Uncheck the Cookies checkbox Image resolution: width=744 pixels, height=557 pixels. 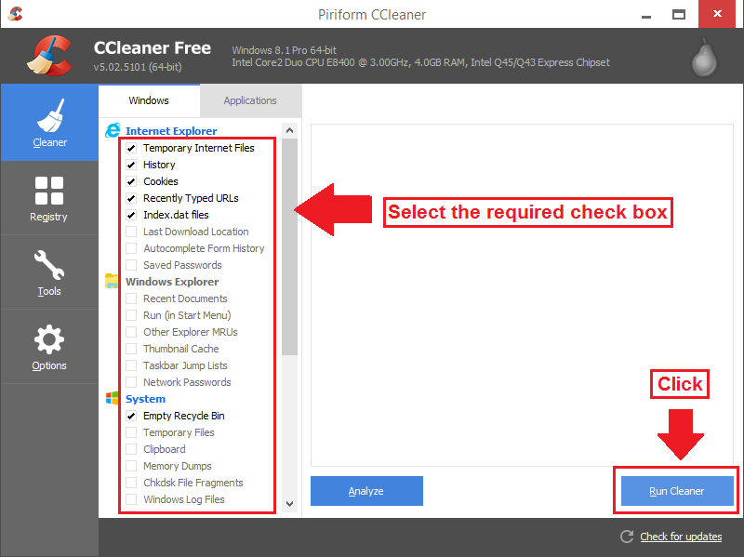[x=131, y=181]
